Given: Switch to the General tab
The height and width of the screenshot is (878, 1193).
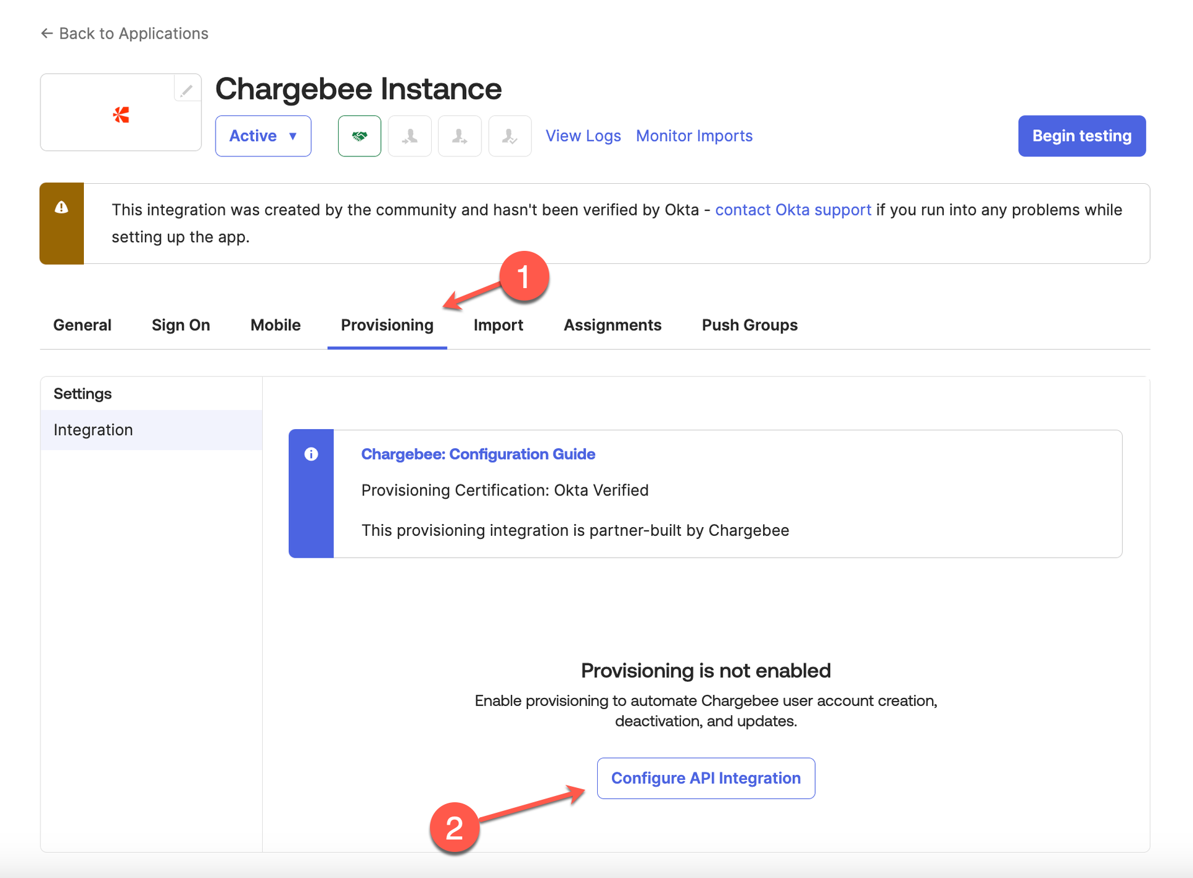Looking at the screenshot, I should [82, 325].
